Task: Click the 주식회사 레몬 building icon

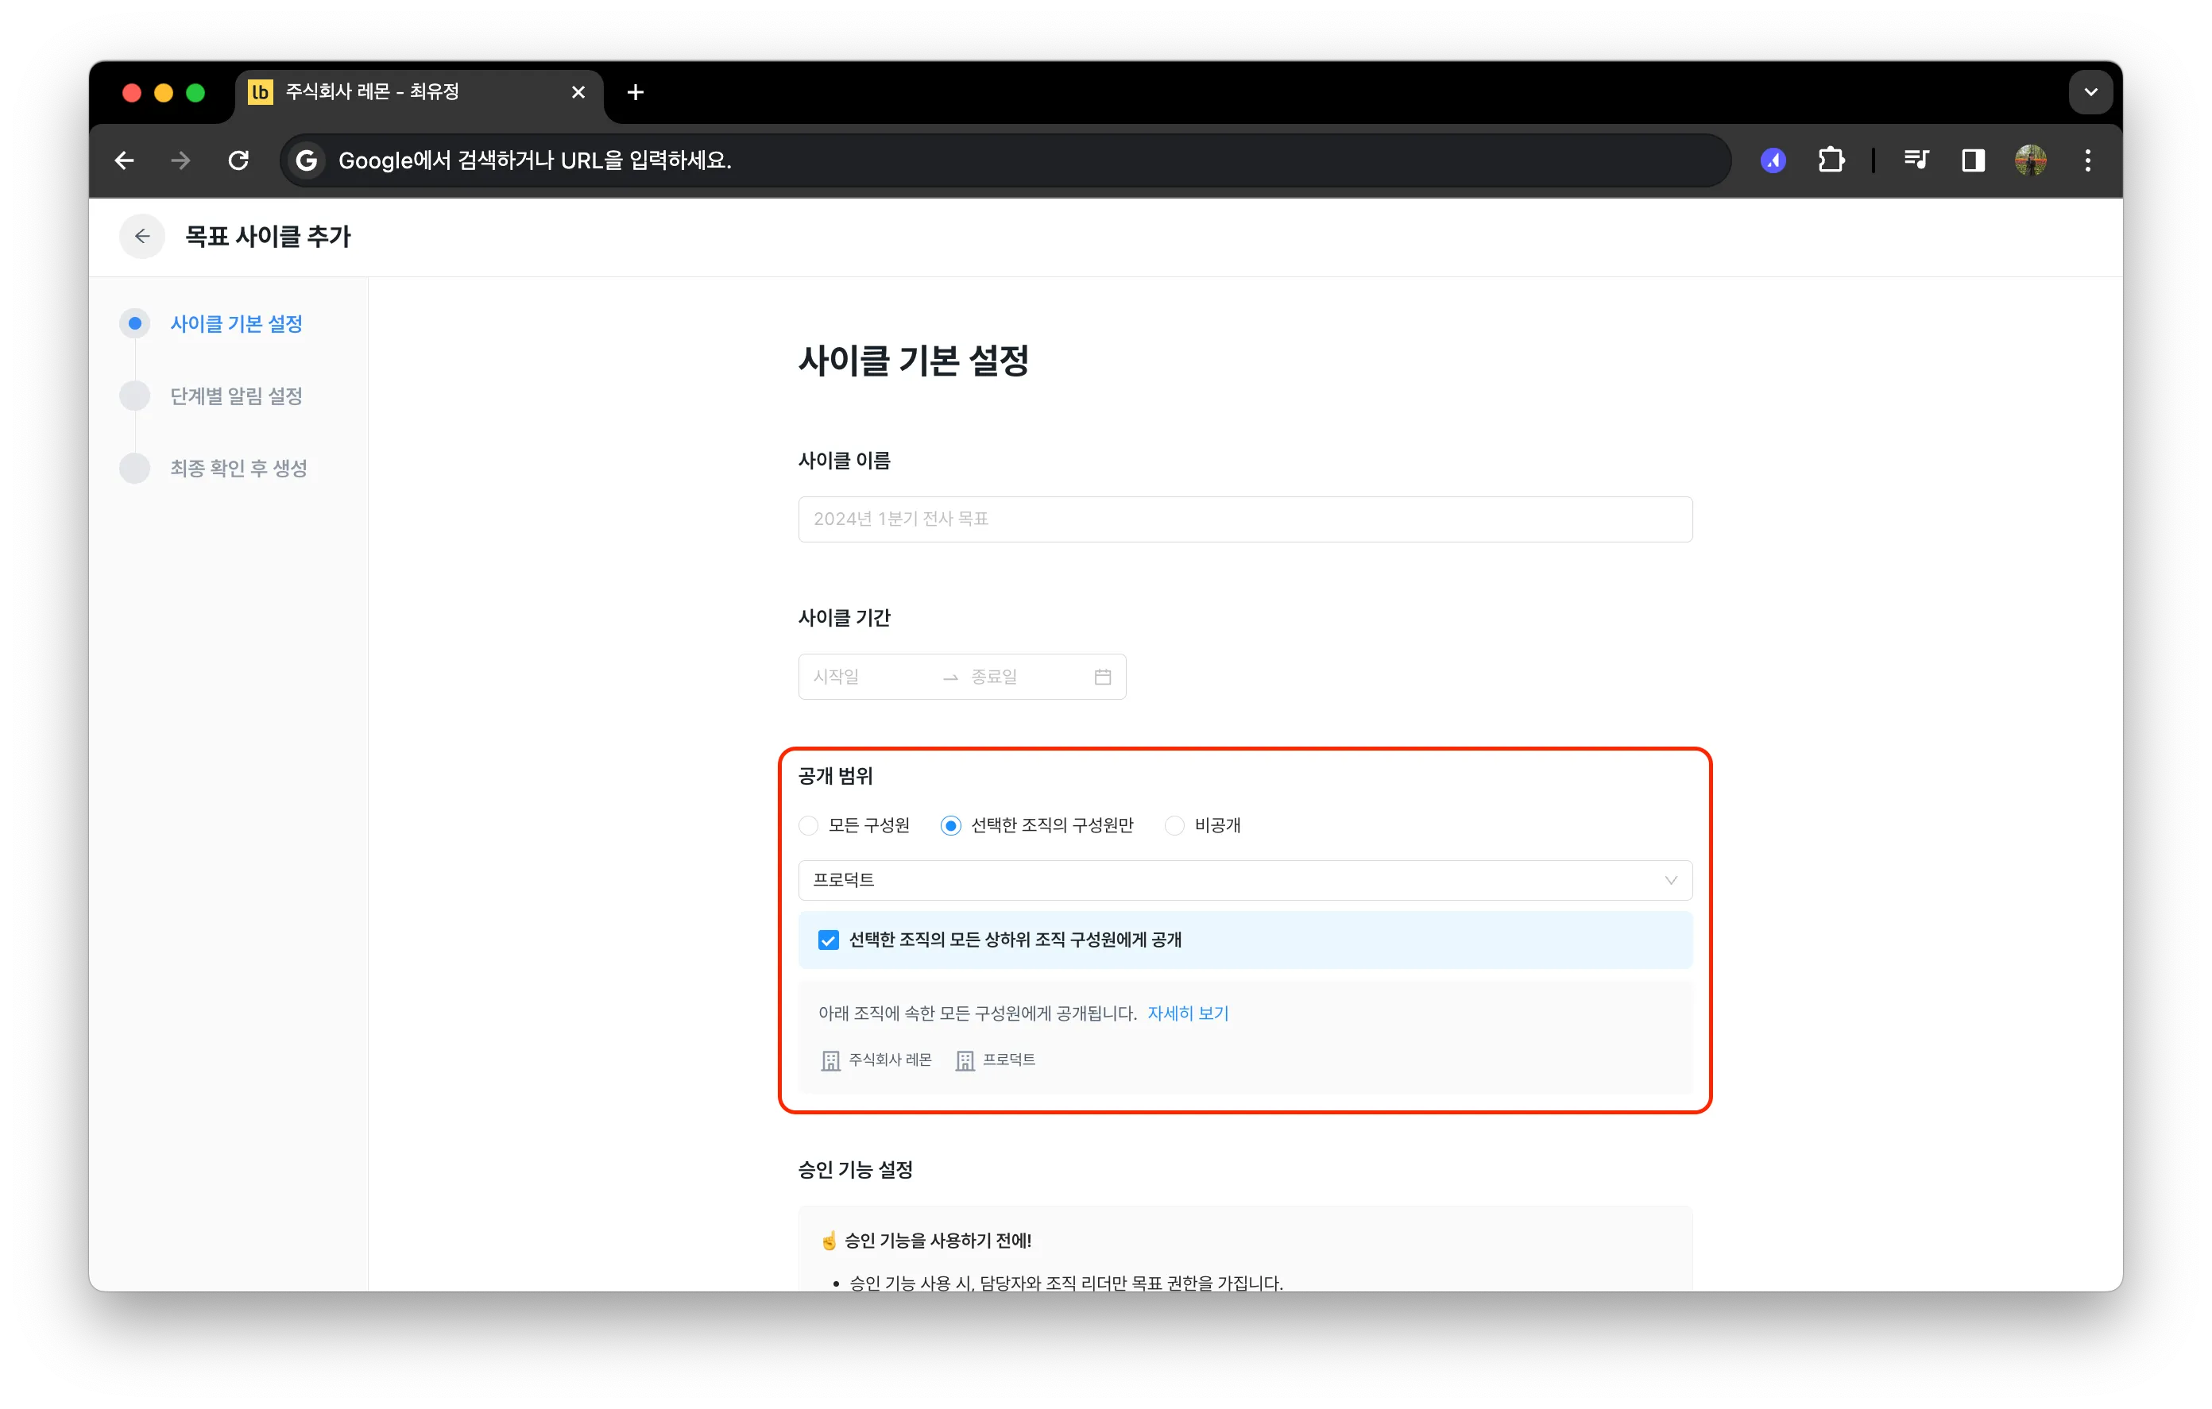Action: [x=830, y=1061]
